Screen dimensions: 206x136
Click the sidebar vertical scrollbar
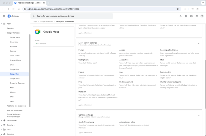pyautogui.click(x=30, y=71)
